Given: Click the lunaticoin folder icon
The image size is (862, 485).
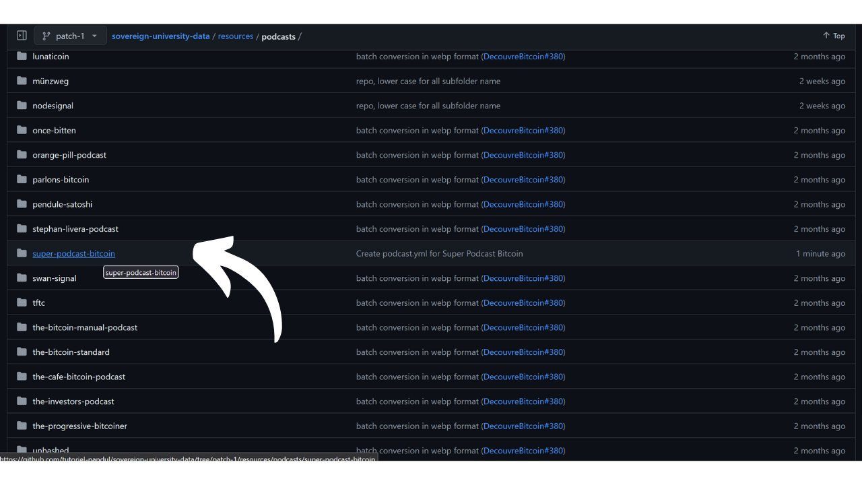Looking at the screenshot, I should [22, 56].
